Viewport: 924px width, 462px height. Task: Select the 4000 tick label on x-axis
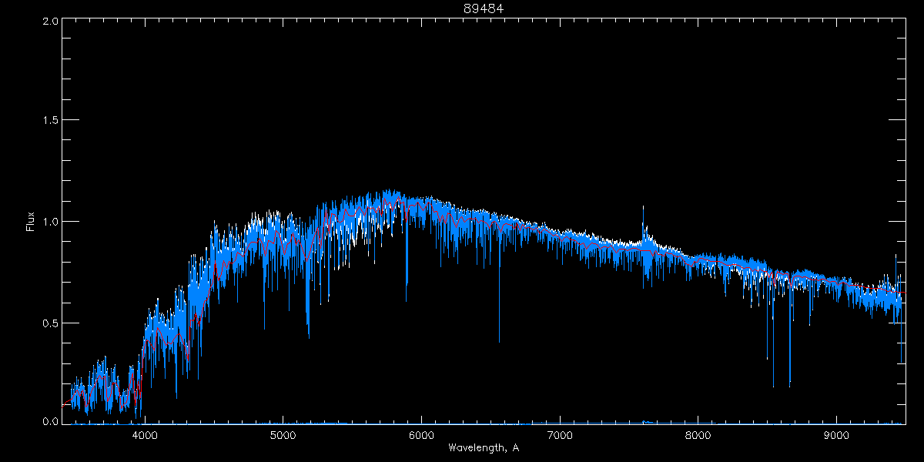click(x=145, y=434)
